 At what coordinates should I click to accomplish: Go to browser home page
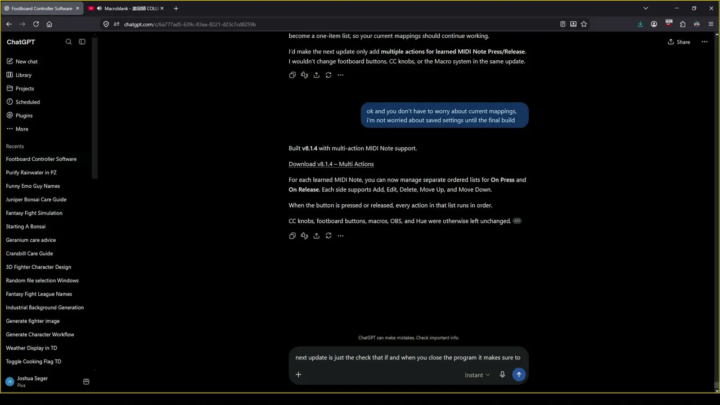49,24
